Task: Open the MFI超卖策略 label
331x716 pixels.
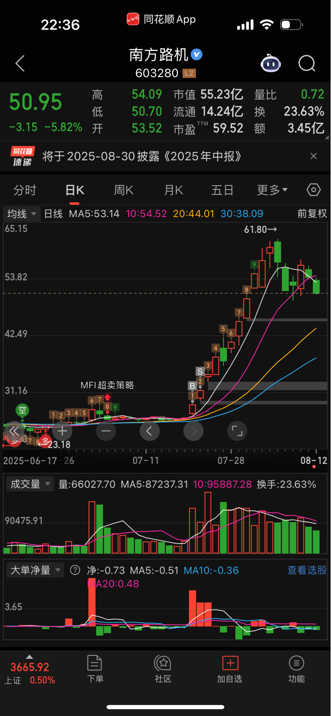Action: [x=107, y=385]
